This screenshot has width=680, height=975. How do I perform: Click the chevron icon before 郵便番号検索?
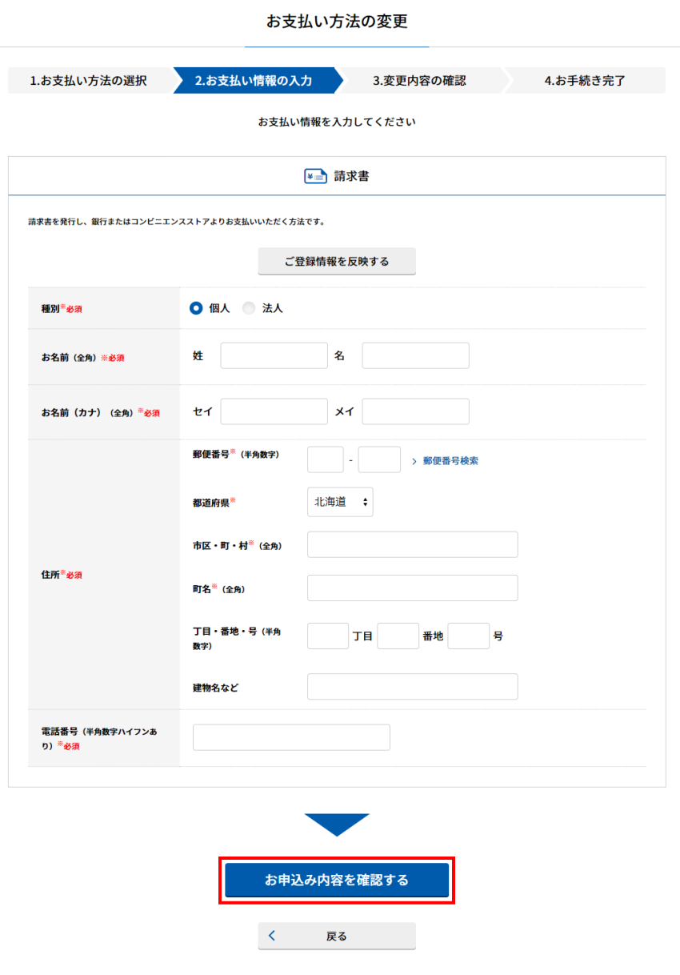(x=414, y=461)
